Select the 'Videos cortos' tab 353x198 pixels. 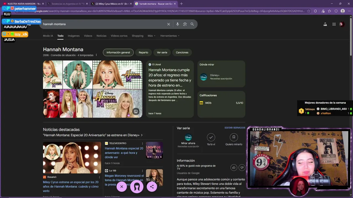pyautogui.click(x=119, y=36)
